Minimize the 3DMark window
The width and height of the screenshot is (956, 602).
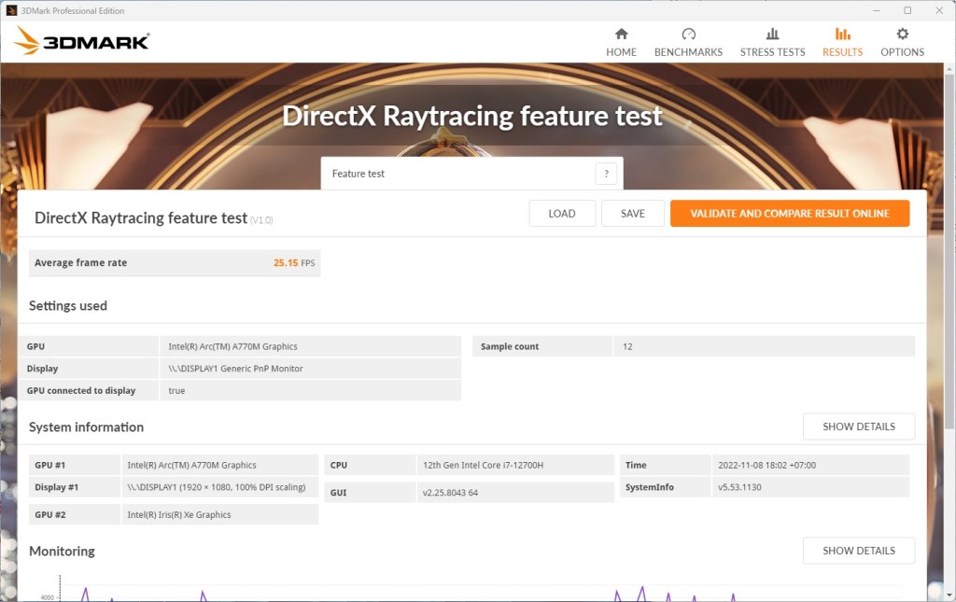pyautogui.click(x=876, y=10)
